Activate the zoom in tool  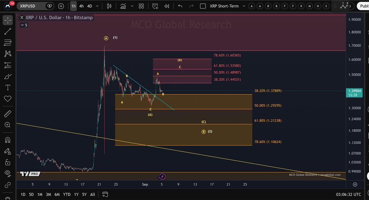tap(7, 125)
